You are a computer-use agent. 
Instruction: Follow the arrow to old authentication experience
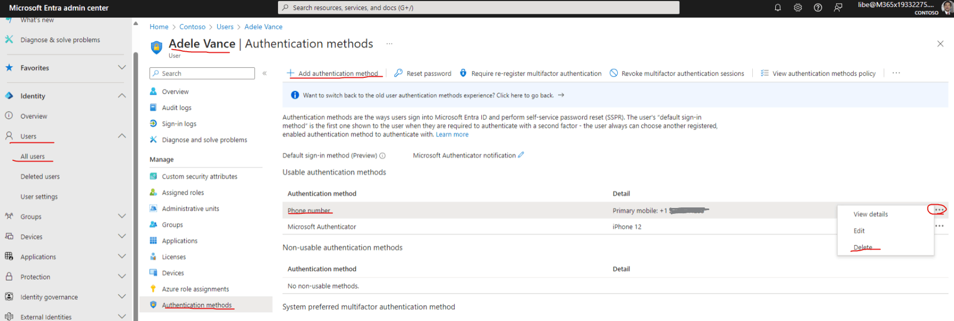click(x=561, y=95)
